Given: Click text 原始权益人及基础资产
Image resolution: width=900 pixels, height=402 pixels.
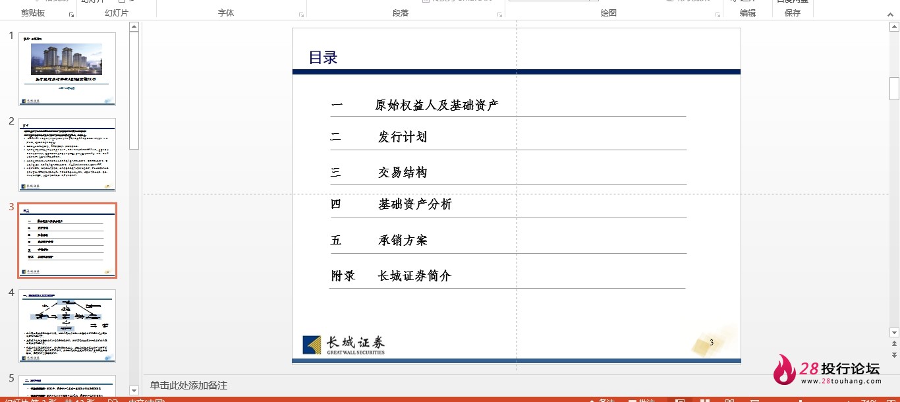Looking at the screenshot, I should pos(437,105).
